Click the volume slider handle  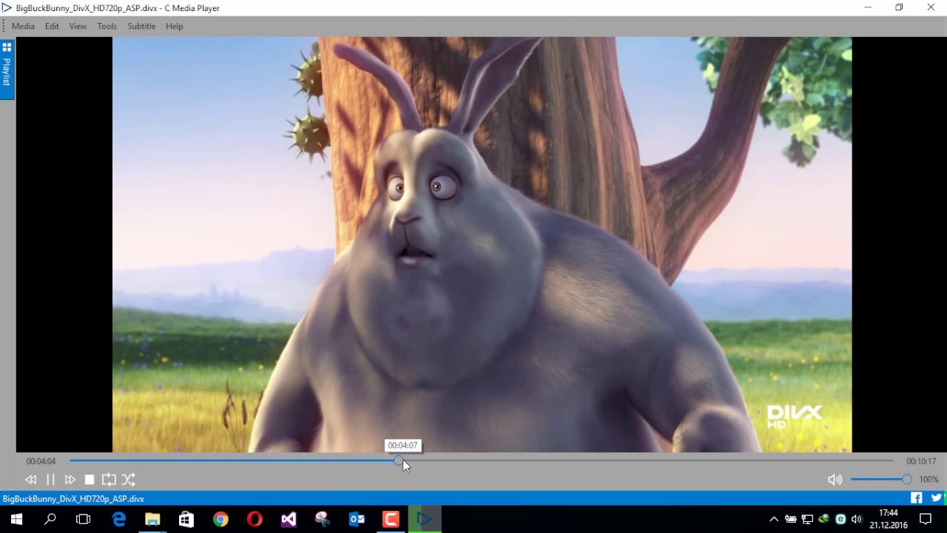coord(906,480)
